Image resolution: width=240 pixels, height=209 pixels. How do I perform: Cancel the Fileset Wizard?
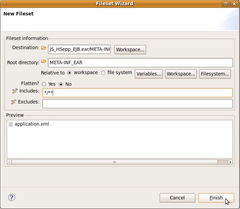tap(177, 198)
